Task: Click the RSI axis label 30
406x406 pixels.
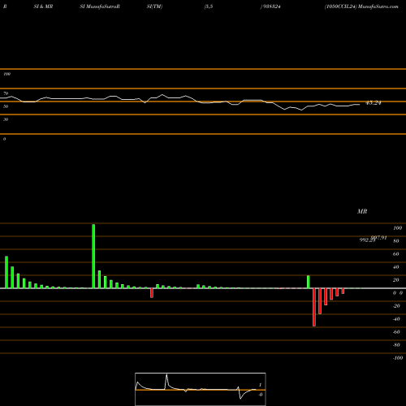Action: point(6,119)
